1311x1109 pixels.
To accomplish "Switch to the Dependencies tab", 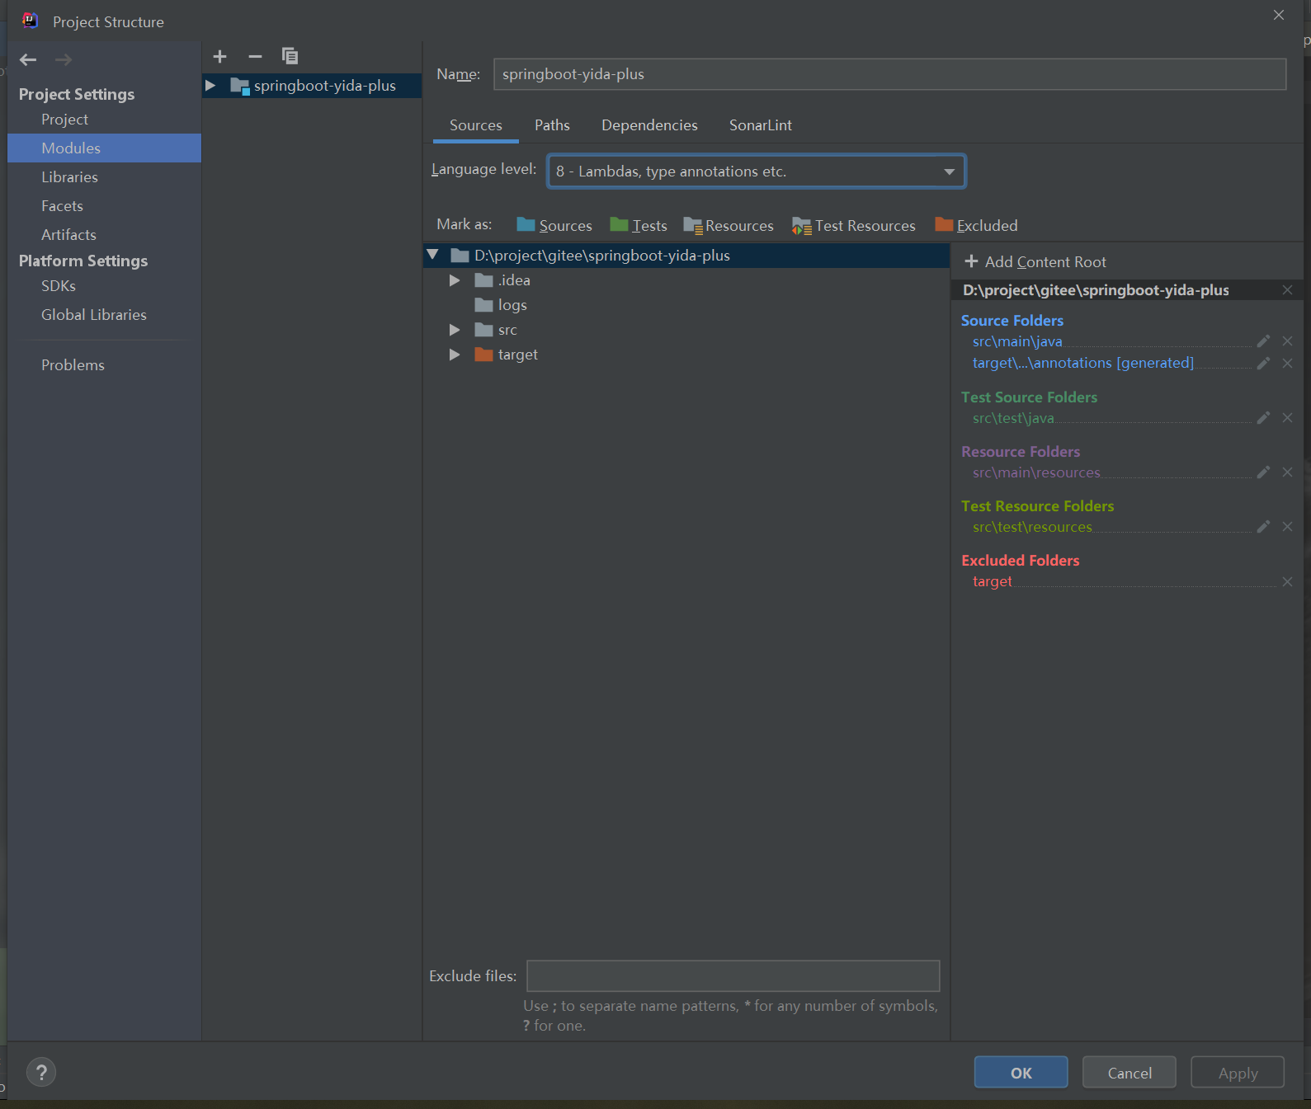I will [649, 125].
